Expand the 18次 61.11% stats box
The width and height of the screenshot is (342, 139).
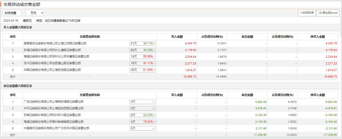coord(142,63)
